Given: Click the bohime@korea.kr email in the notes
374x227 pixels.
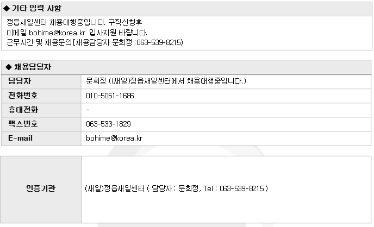Looking at the screenshot, I should point(57,33).
